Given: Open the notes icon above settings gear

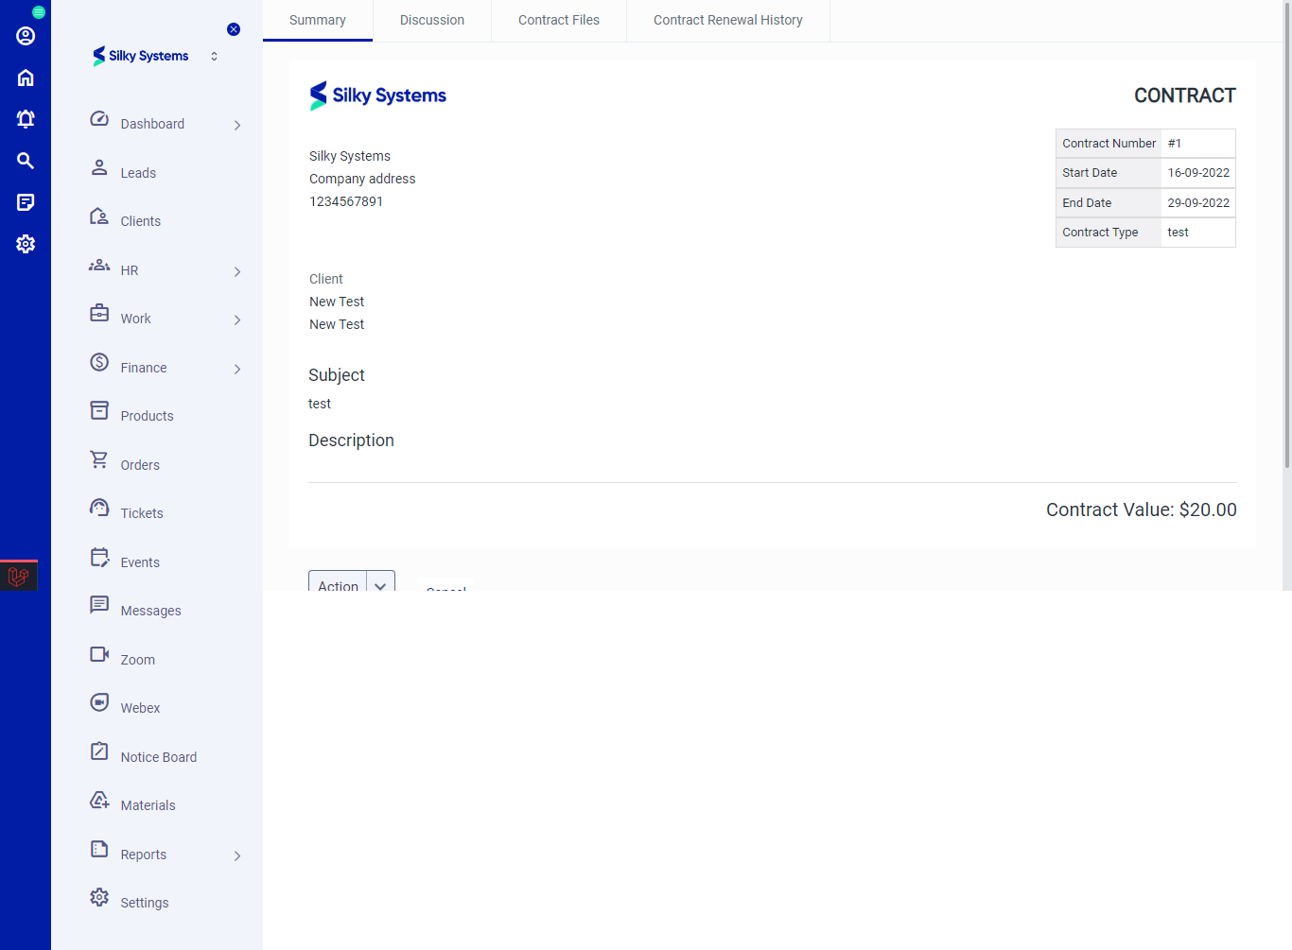Looking at the screenshot, I should tap(25, 201).
